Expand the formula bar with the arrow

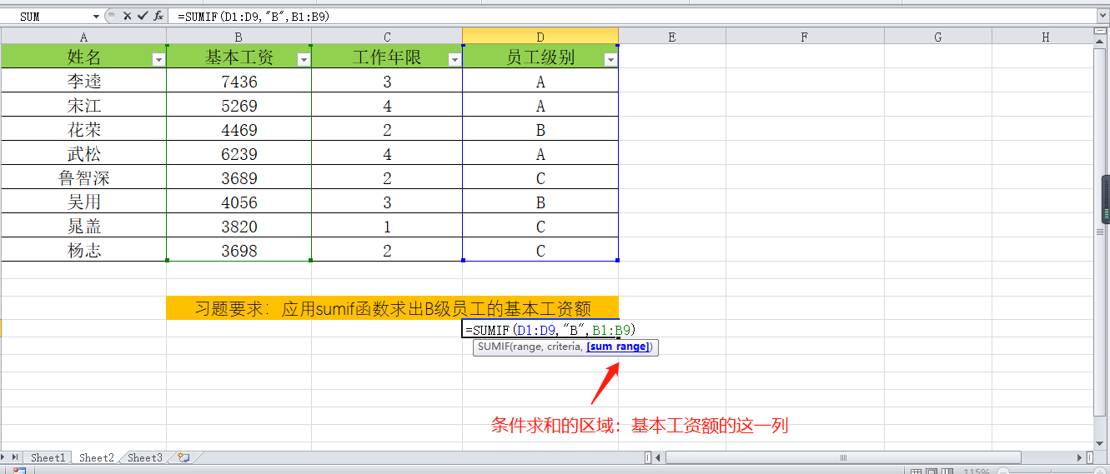point(1102,16)
